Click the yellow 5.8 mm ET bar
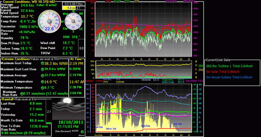261x137 pixels. 73,8
